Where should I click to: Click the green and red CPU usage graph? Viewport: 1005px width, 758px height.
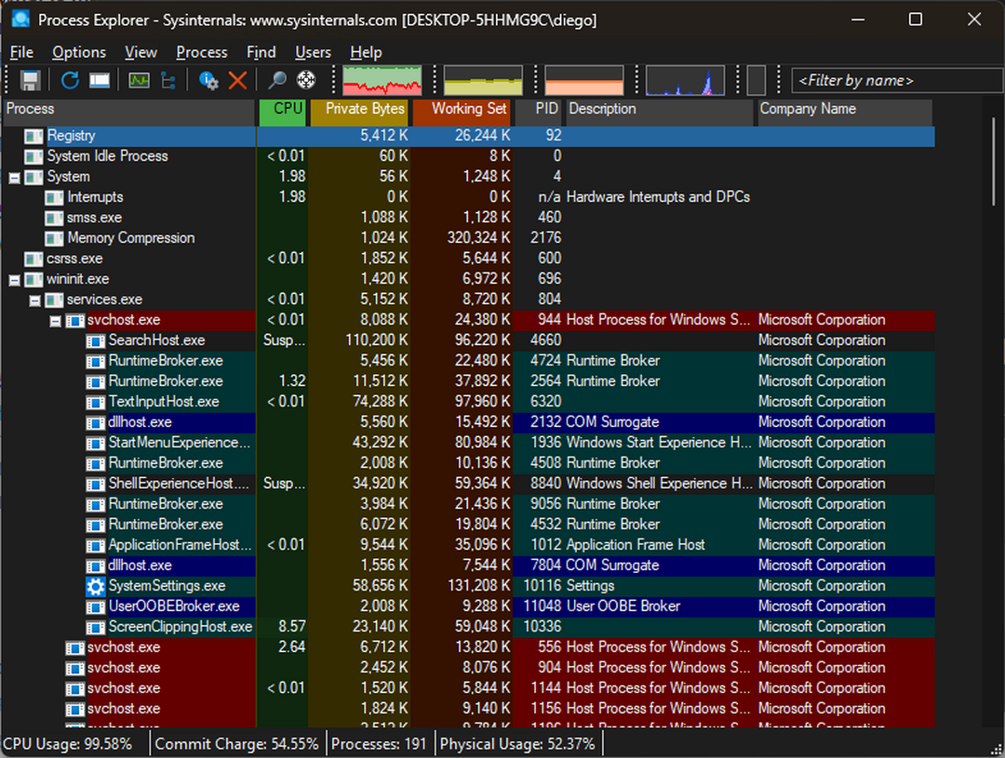point(382,80)
